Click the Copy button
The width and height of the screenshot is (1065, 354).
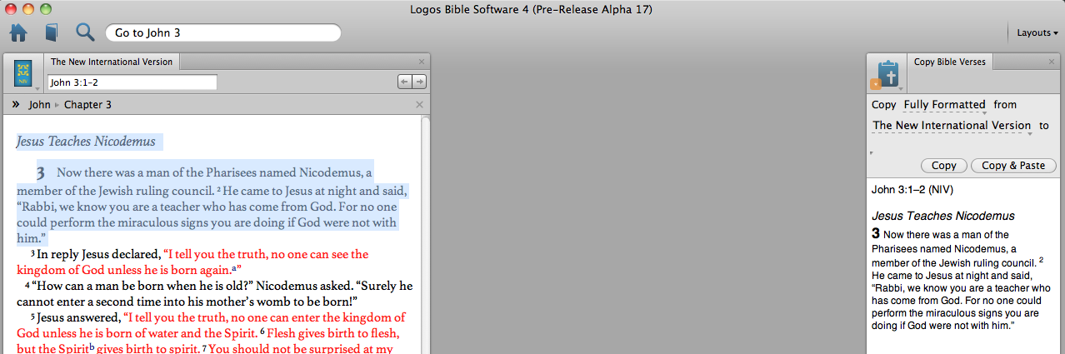(944, 166)
